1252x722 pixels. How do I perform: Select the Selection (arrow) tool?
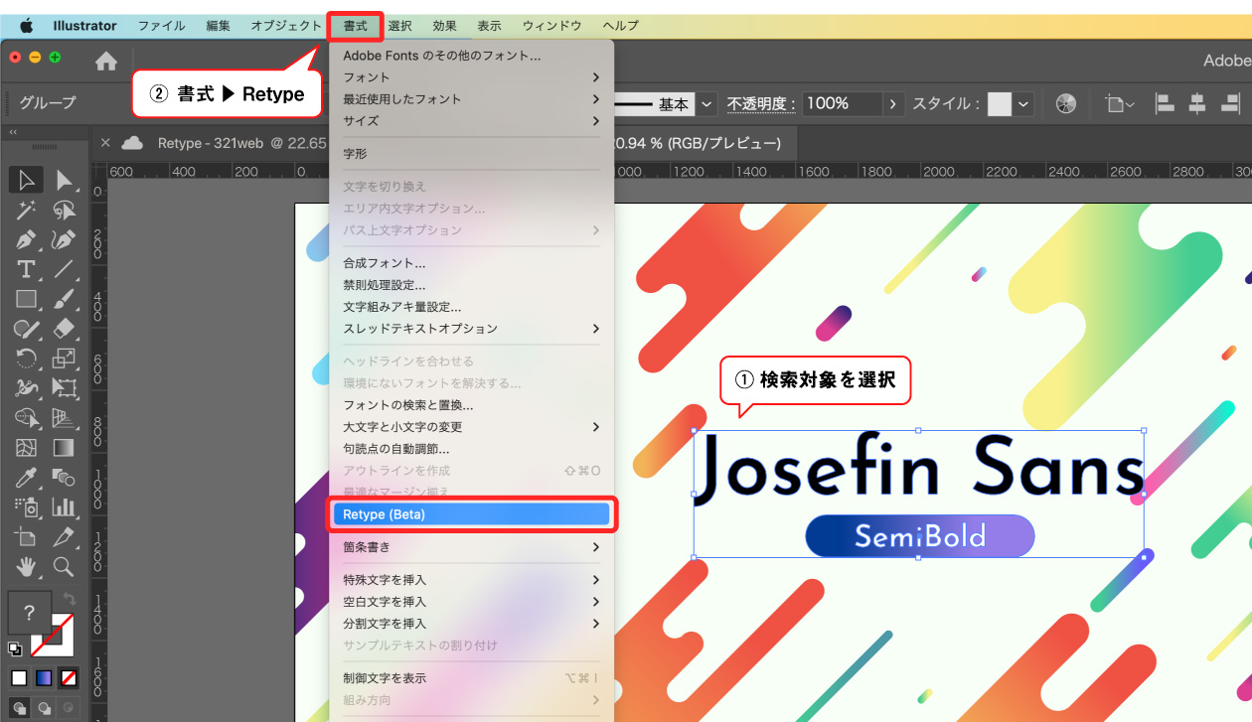click(x=27, y=180)
